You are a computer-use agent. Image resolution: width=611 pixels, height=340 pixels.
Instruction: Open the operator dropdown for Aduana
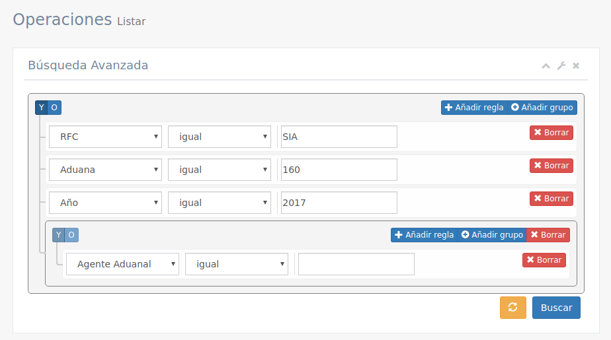220,170
